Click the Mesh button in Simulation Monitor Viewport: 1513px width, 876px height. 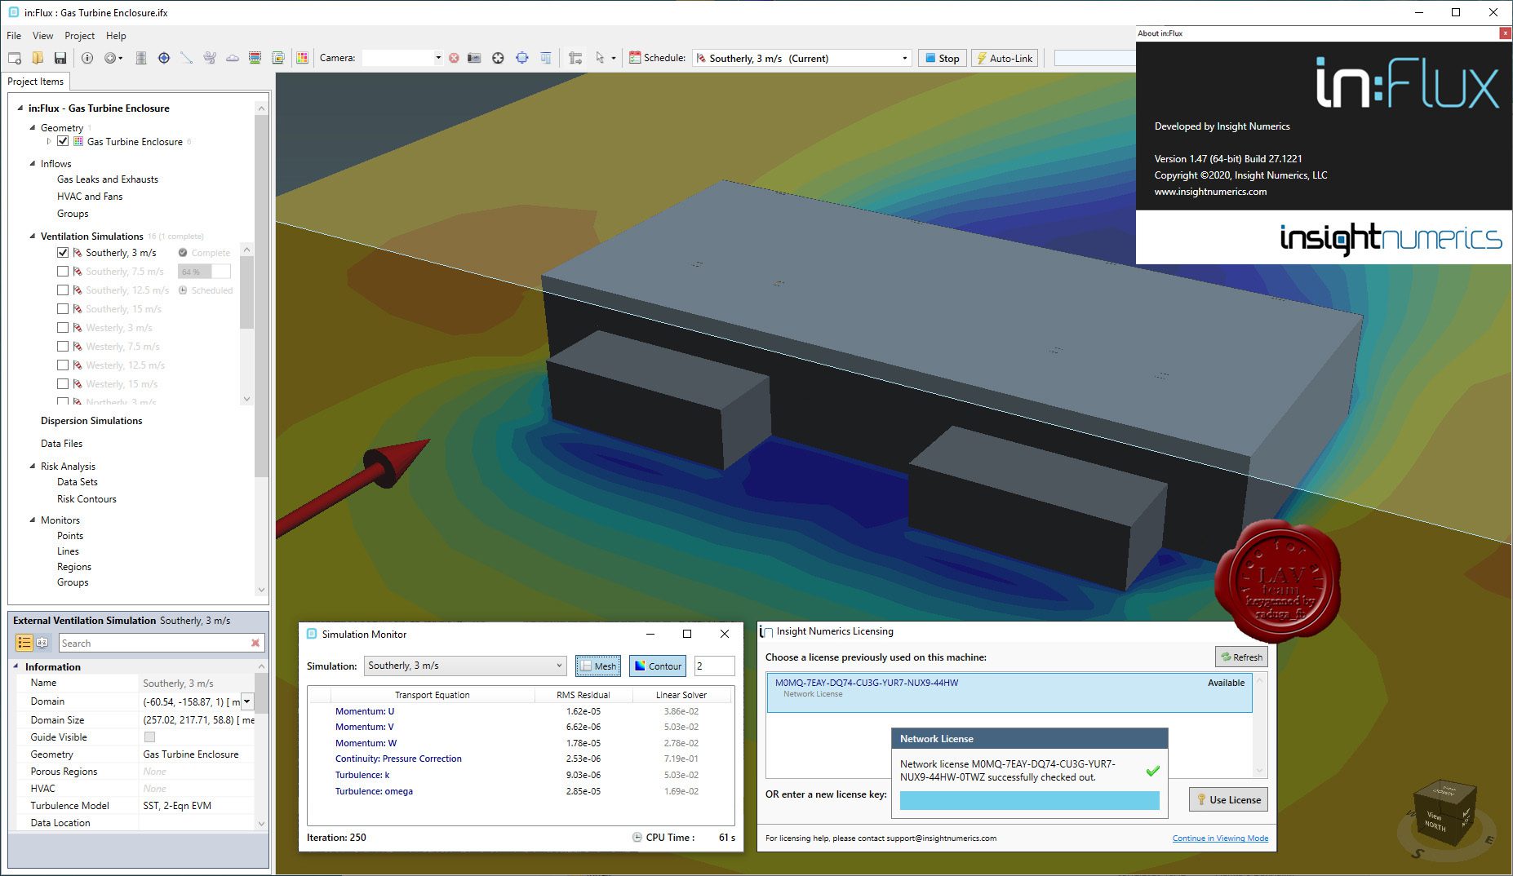pyautogui.click(x=598, y=666)
